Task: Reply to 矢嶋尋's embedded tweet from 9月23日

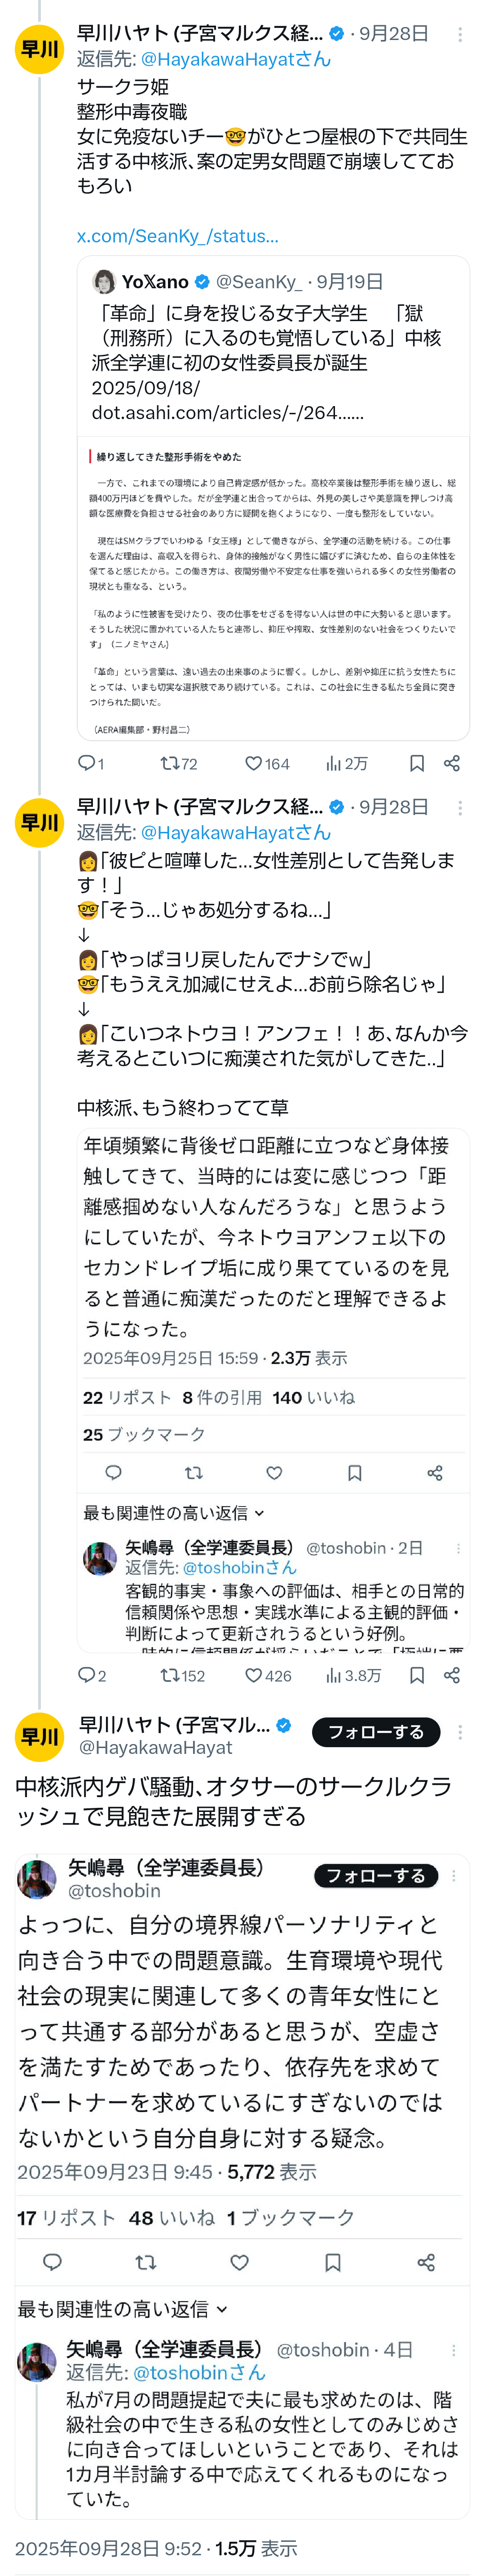Action: pos(53,2261)
